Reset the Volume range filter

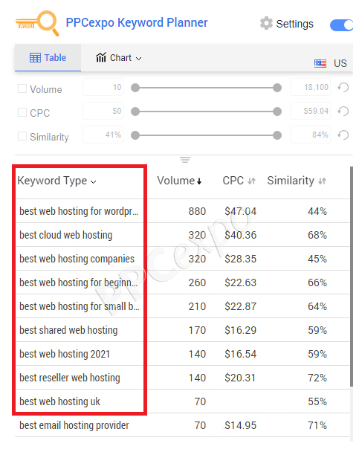click(x=343, y=87)
